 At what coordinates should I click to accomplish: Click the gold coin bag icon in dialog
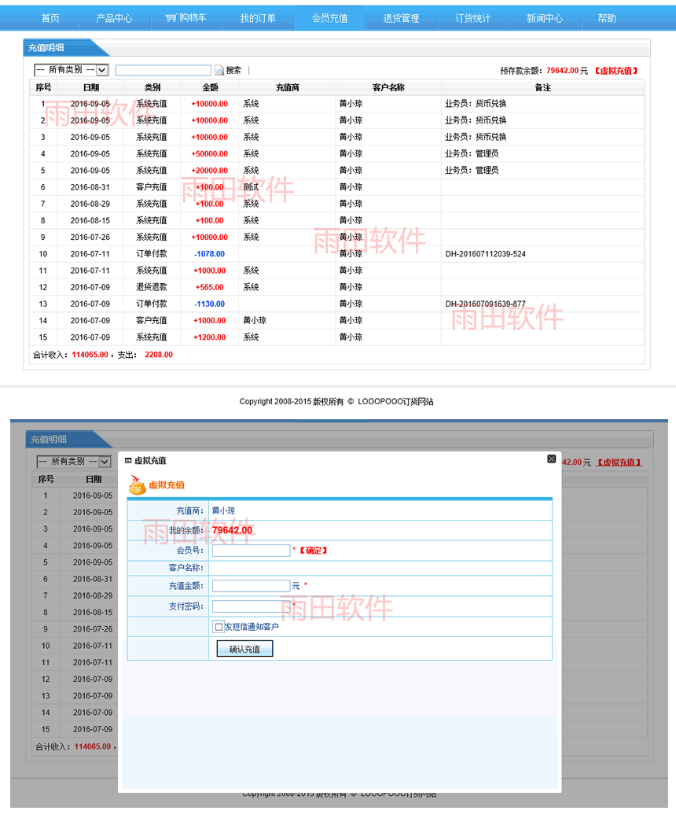tap(137, 485)
